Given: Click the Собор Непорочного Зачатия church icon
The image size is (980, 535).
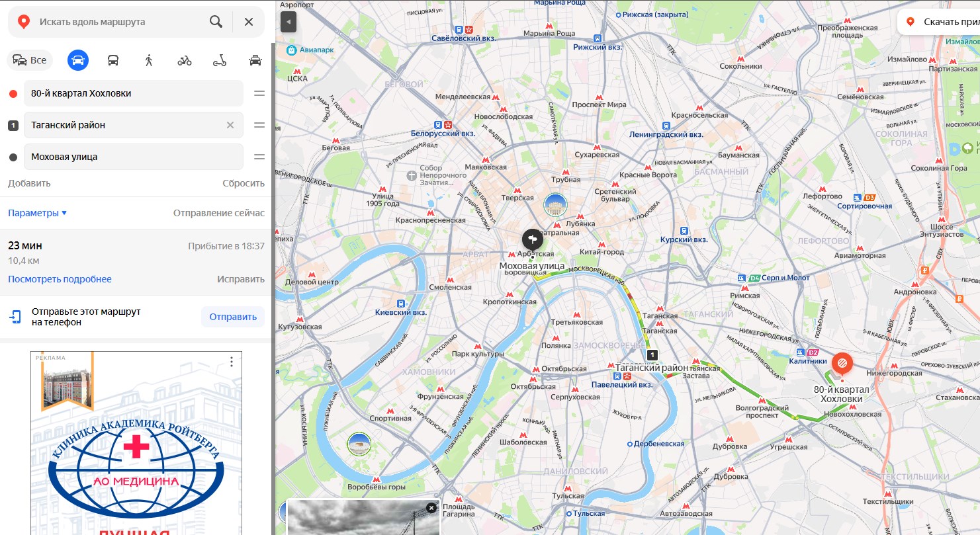Looking at the screenshot, I should point(412,175).
